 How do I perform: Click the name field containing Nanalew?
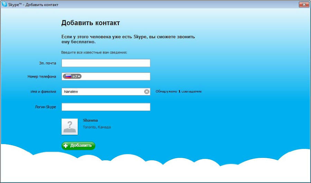pyautogui.click(x=102, y=92)
